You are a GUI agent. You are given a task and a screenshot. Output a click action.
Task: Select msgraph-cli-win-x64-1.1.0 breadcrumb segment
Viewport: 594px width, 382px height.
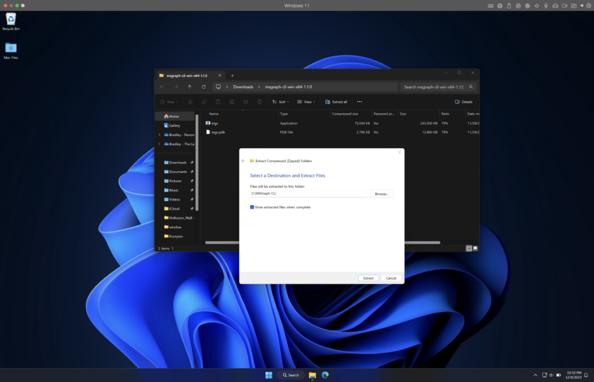[x=289, y=87]
